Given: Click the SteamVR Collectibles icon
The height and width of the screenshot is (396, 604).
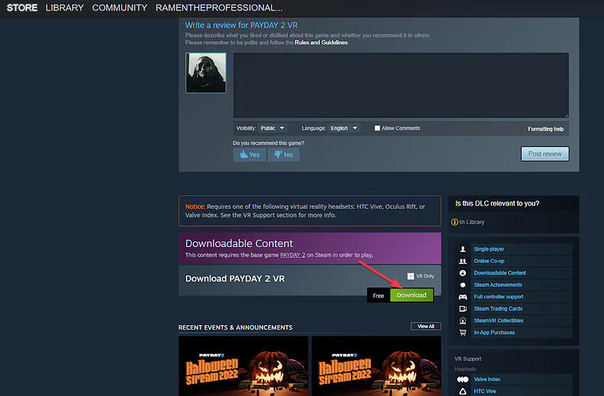Looking at the screenshot, I should [463, 320].
